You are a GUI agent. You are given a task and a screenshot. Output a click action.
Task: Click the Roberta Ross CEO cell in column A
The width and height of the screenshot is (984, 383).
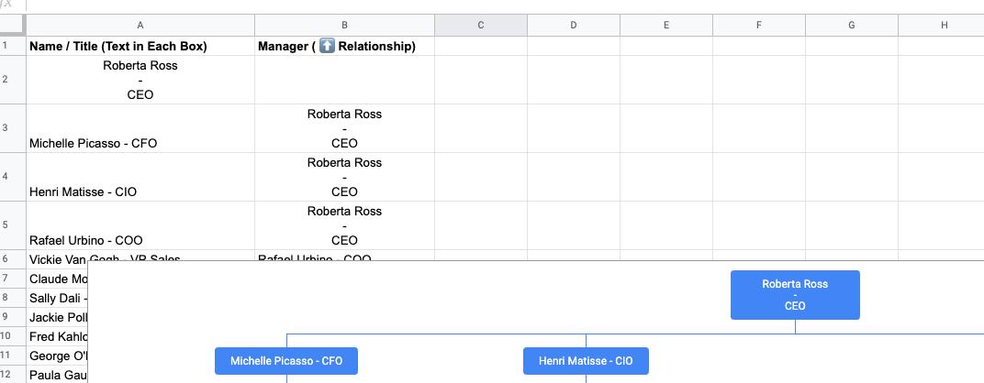[x=140, y=80]
